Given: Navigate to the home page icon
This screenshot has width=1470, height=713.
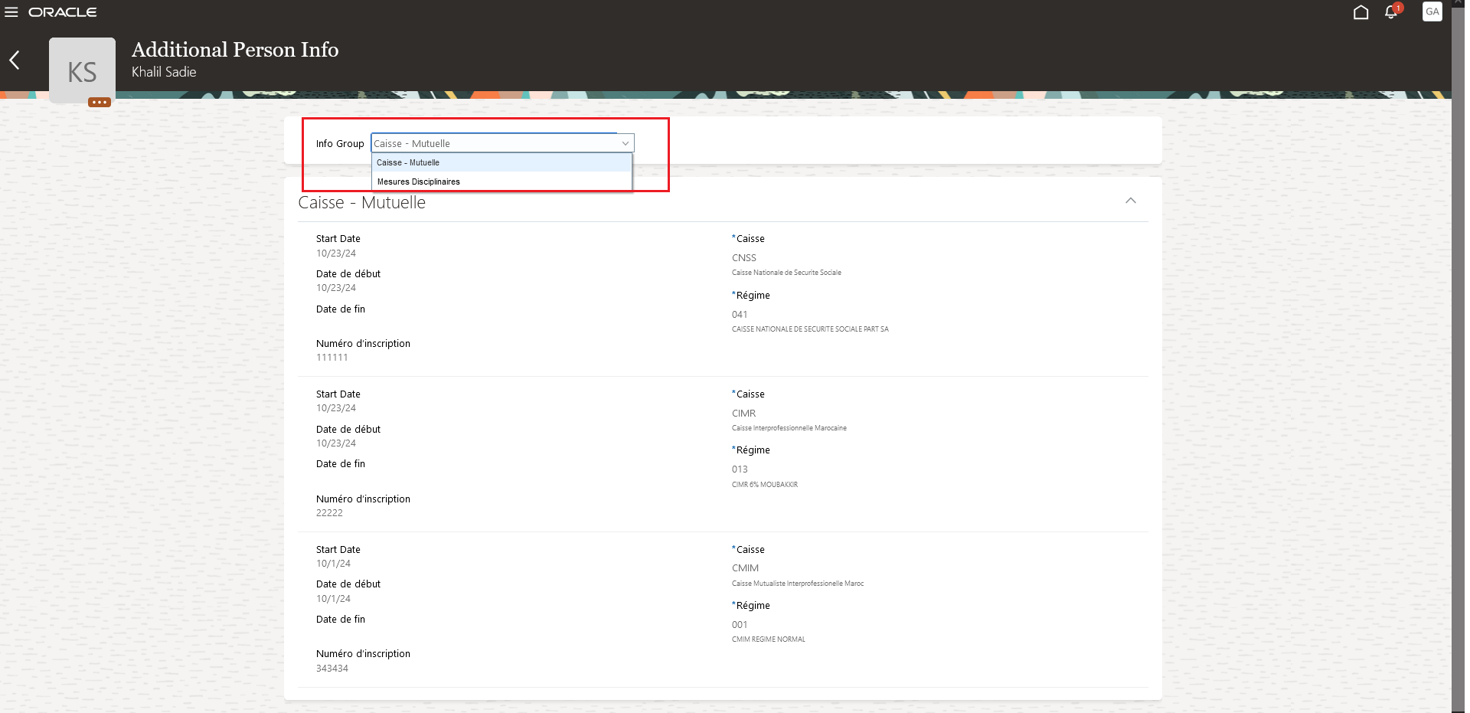Looking at the screenshot, I should pos(1361,11).
